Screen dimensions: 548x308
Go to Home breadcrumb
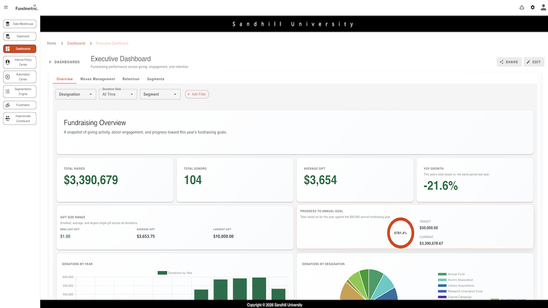52,43
